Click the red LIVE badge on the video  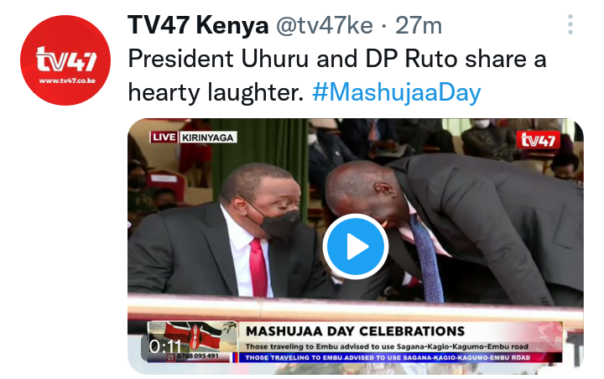pyautogui.click(x=164, y=138)
